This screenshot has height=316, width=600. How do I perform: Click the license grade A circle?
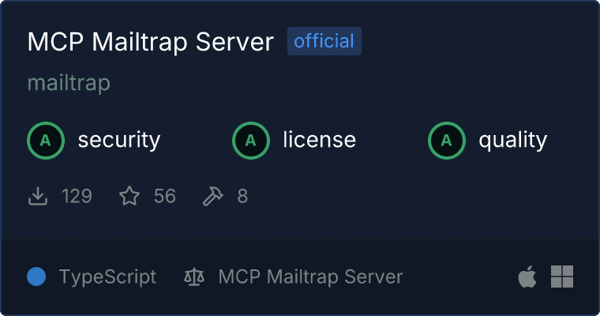[251, 141]
